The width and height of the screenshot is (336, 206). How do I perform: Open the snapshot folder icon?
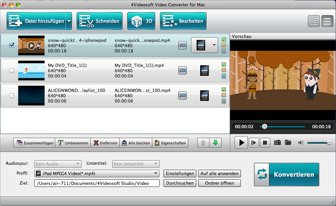click(x=288, y=142)
